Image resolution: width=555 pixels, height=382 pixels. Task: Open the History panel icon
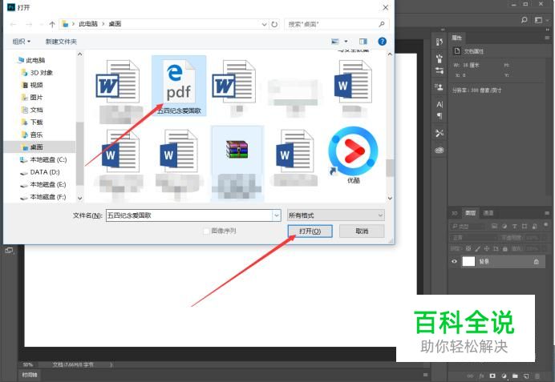pyautogui.click(x=440, y=42)
